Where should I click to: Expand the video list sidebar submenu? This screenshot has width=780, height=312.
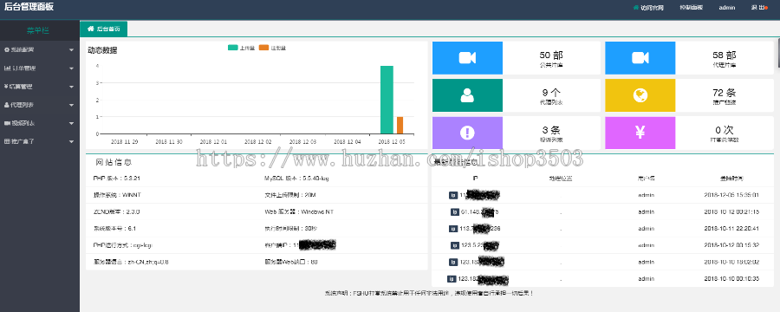click(x=40, y=123)
